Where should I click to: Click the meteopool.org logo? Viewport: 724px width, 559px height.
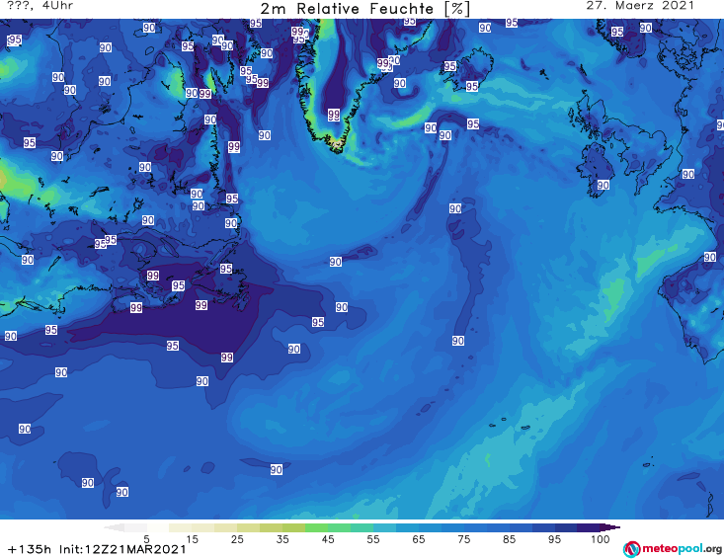click(672, 549)
